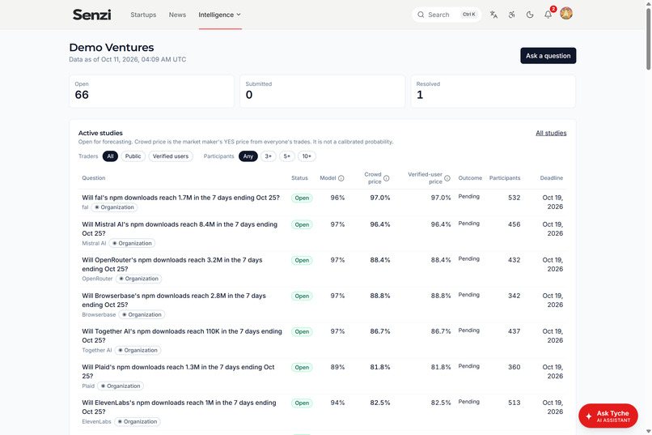
Task: Click the Outcome column header
Action: [470, 177]
